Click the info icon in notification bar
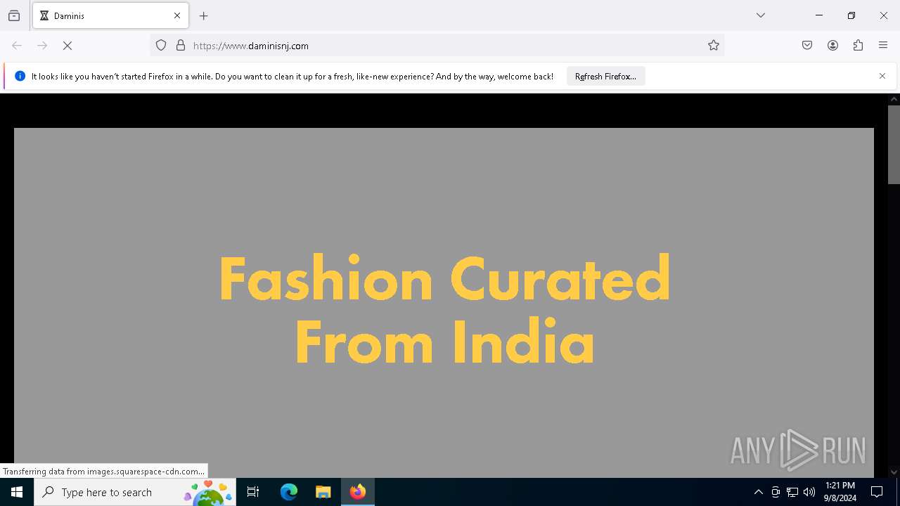900x506 pixels. point(20,76)
